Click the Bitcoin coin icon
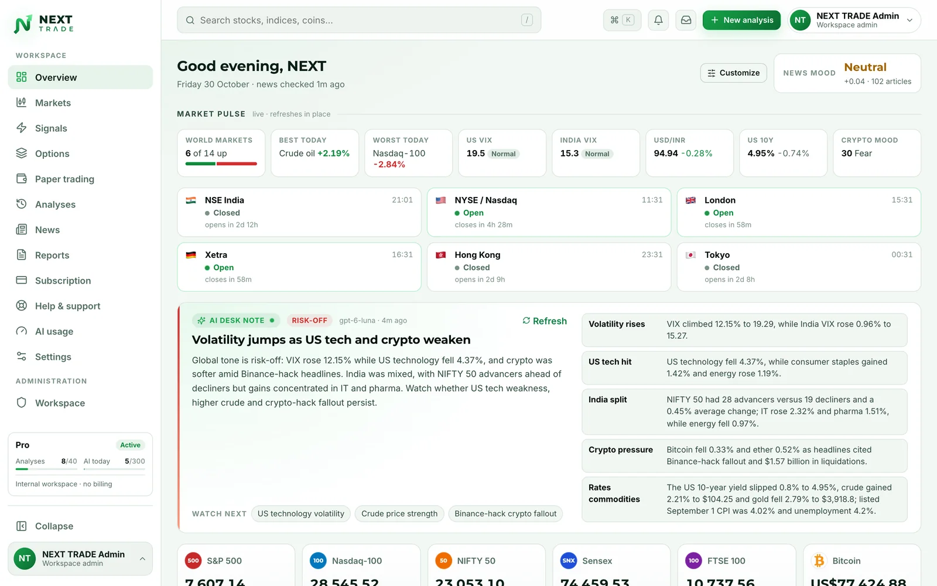The width and height of the screenshot is (937, 586). [x=819, y=561]
